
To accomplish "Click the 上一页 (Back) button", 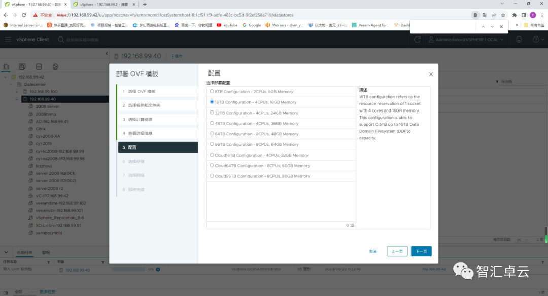I will pos(397,251).
